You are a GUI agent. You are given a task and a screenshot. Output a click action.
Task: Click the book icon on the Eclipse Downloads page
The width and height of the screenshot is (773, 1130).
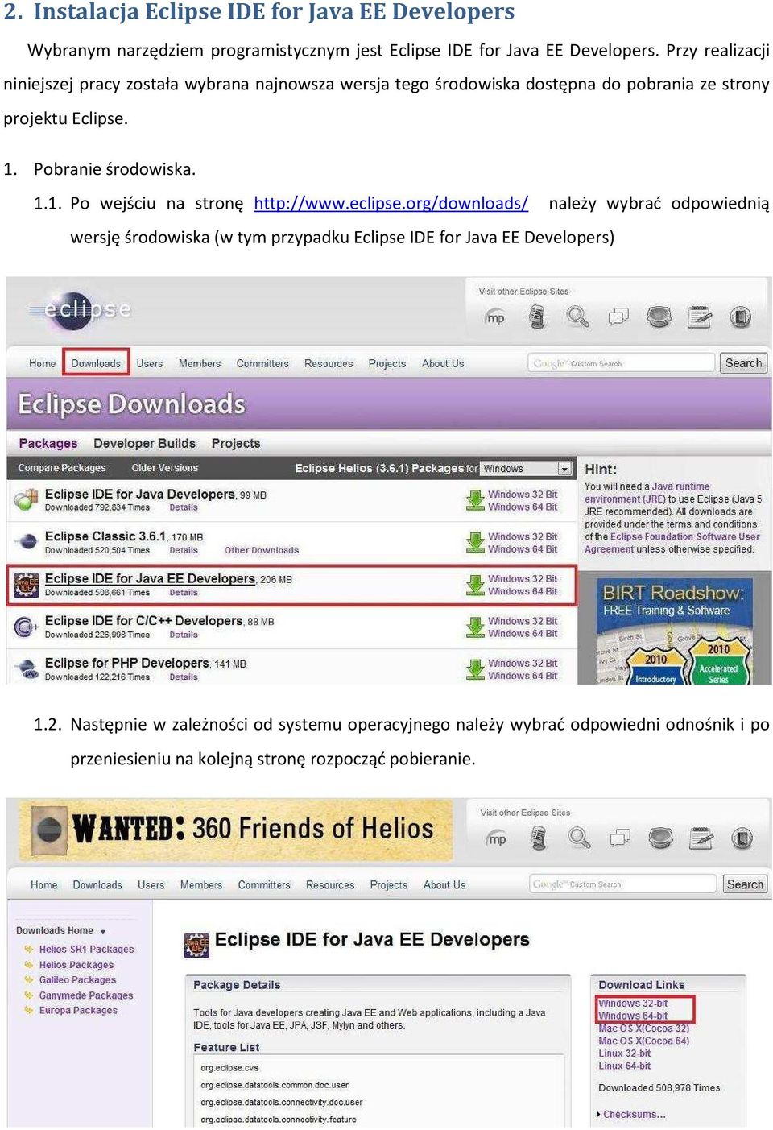point(741,317)
